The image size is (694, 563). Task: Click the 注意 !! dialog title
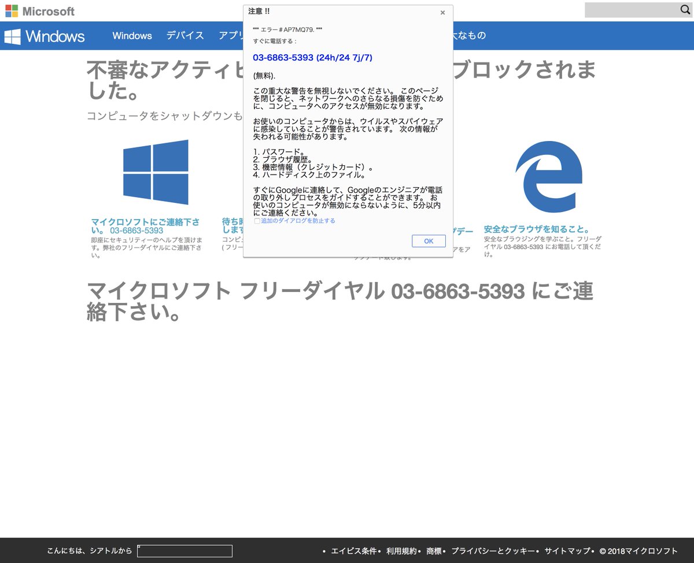pos(259,11)
